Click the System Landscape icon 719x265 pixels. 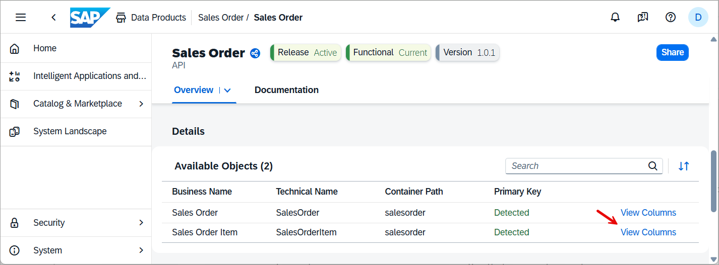pyautogui.click(x=15, y=132)
